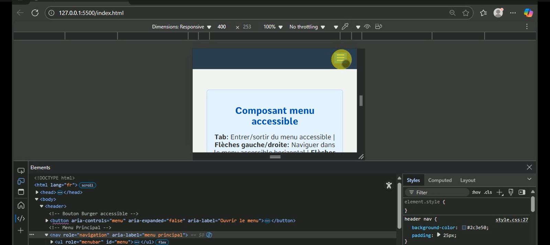
Task: Click the accessibility figure icon in Elements panel
Action: pos(389,186)
